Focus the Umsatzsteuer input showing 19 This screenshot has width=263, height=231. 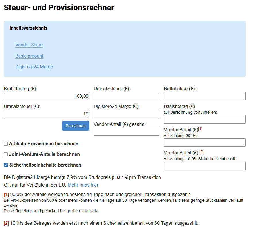(47, 114)
